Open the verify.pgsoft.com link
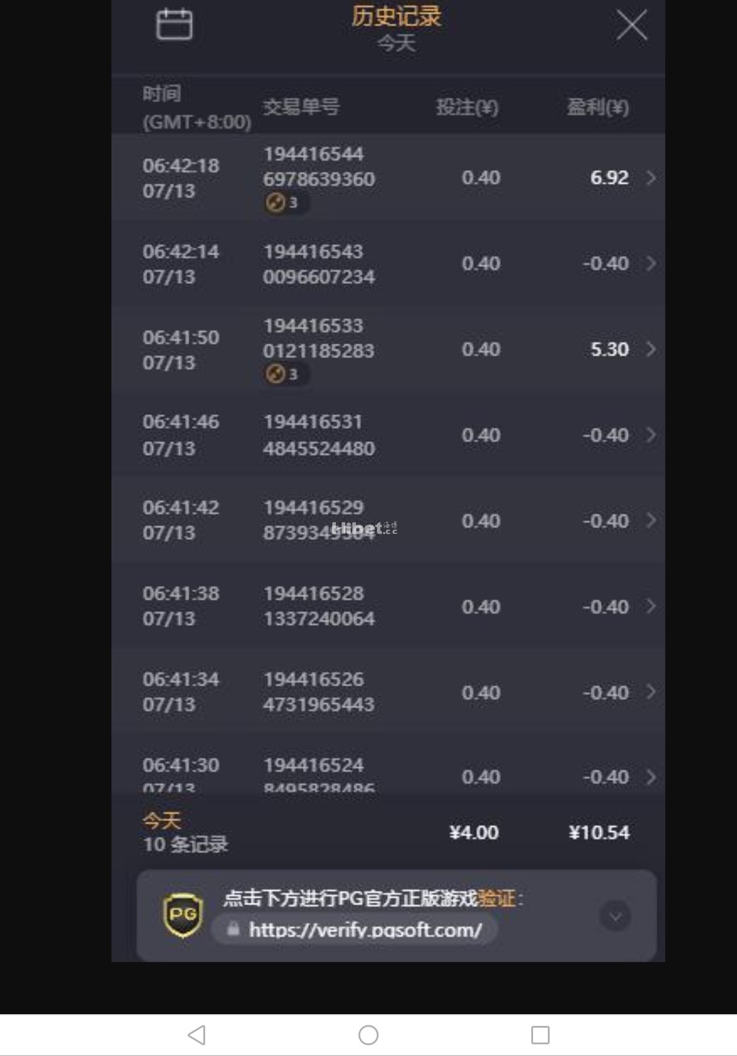This screenshot has height=1056, width=737. point(365,929)
